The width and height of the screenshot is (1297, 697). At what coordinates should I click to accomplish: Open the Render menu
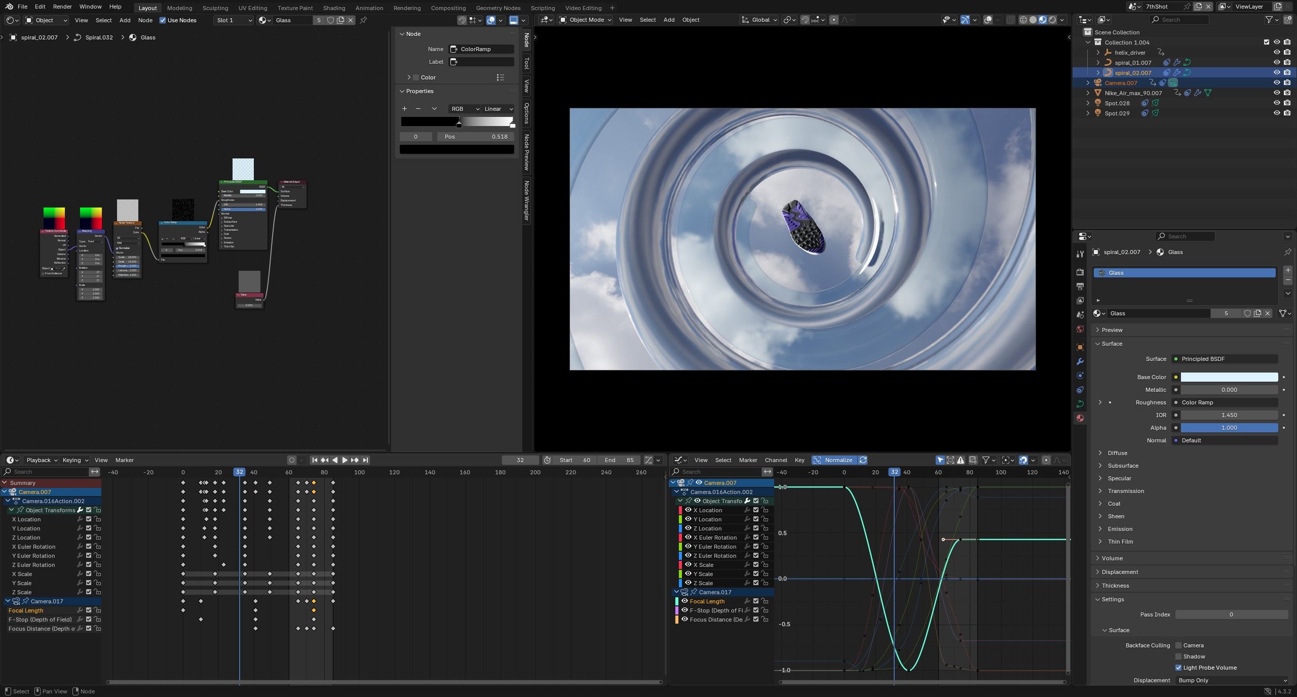(62, 7)
